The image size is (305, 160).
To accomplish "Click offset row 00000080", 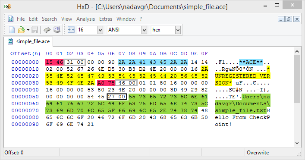I will pos(25,117).
